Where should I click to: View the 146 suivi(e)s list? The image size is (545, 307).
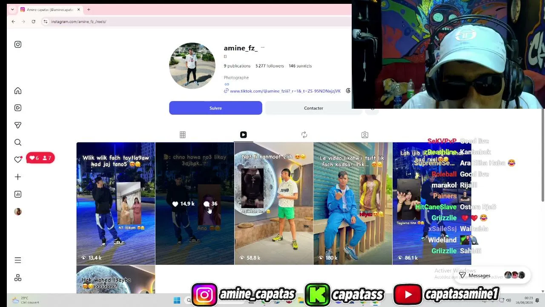coord(300,66)
